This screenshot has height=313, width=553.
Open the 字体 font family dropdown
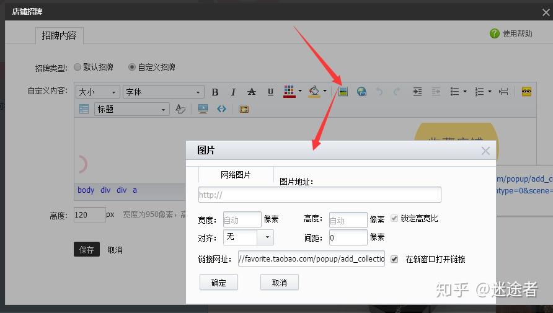[x=164, y=92]
